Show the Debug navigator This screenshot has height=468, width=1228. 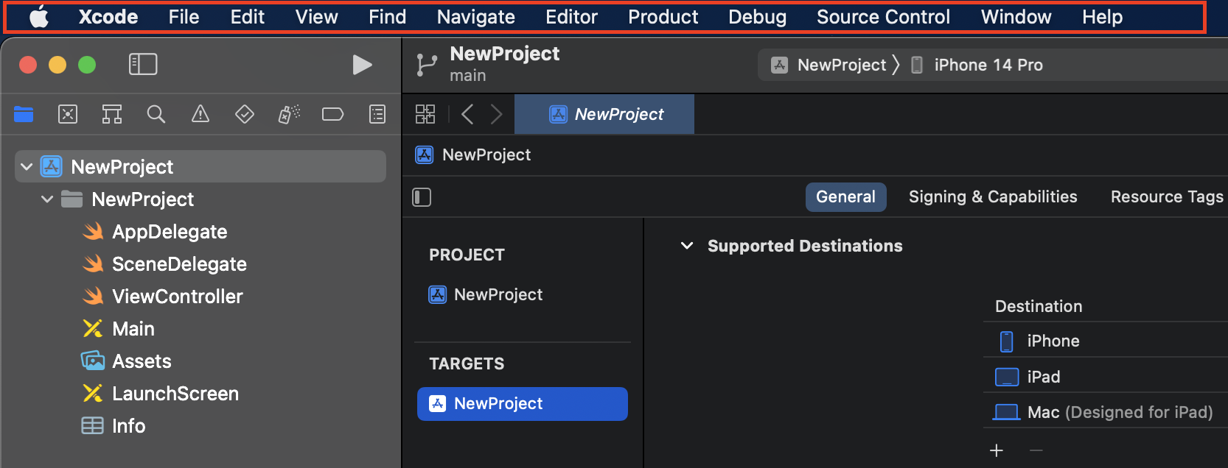point(289,114)
